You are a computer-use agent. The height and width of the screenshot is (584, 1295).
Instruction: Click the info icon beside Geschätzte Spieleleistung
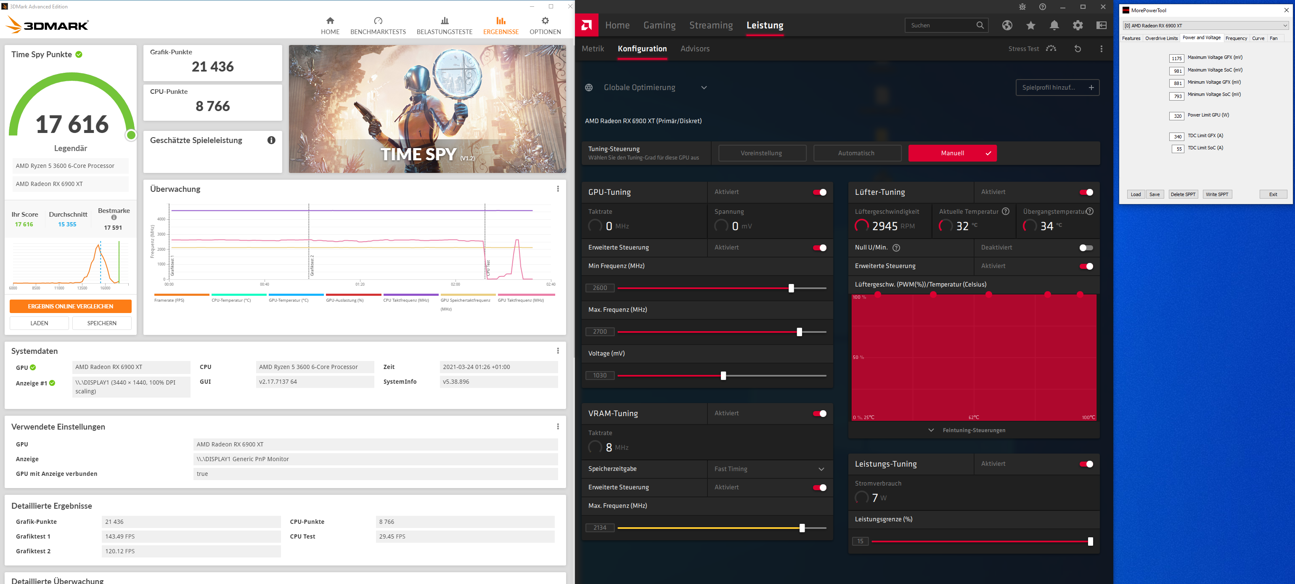pos(271,141)
